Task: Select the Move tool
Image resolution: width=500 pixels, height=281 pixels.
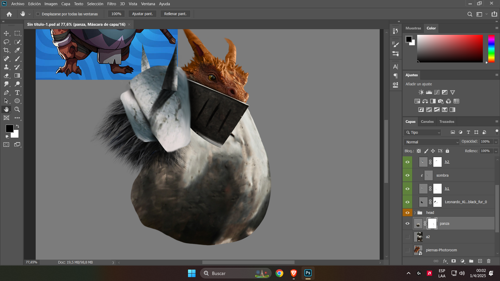Action: click(6, 33)
